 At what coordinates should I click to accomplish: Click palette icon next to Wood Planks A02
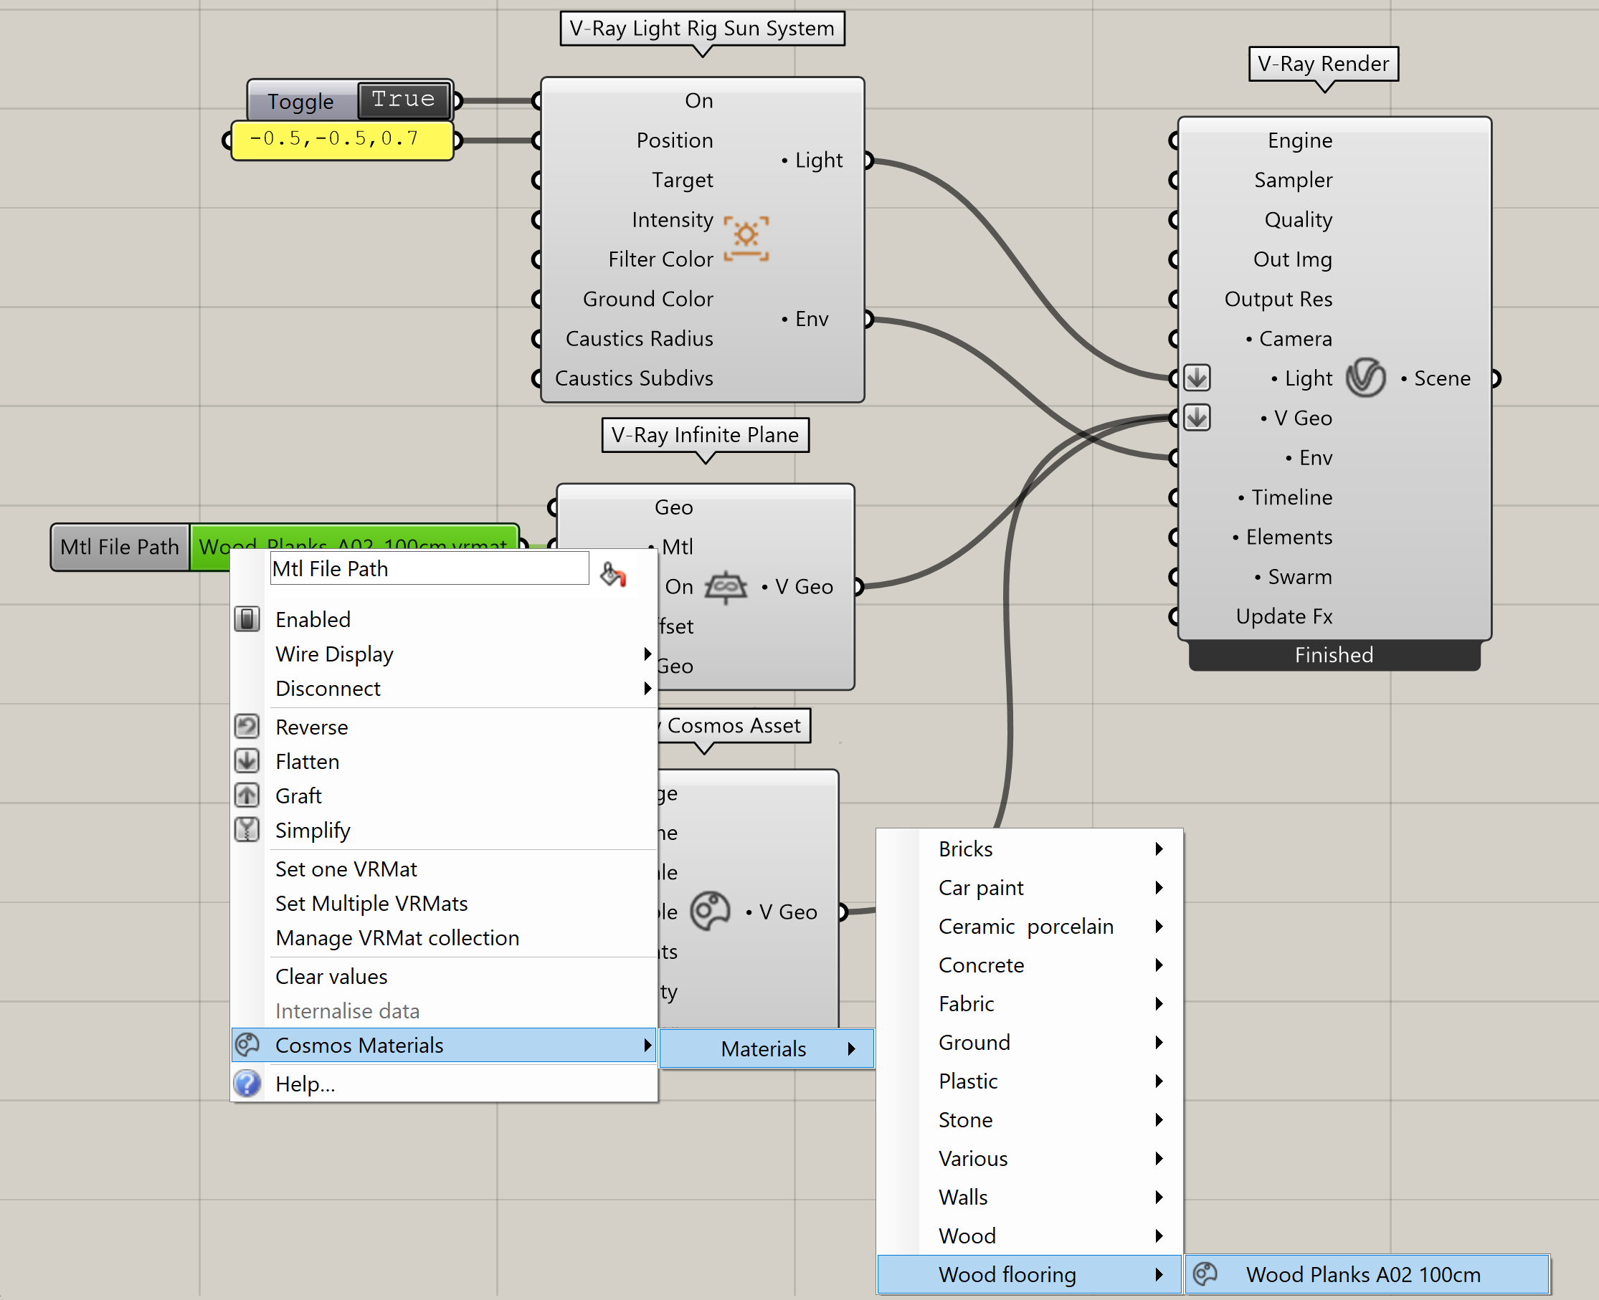1205,1273
